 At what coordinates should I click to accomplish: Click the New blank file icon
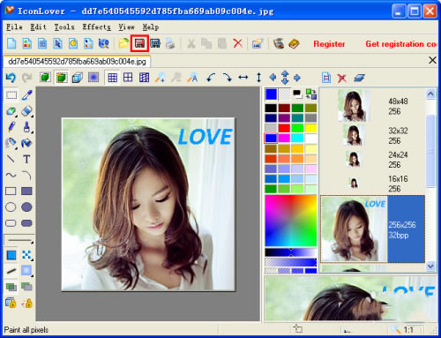click(x=11, y=43)
